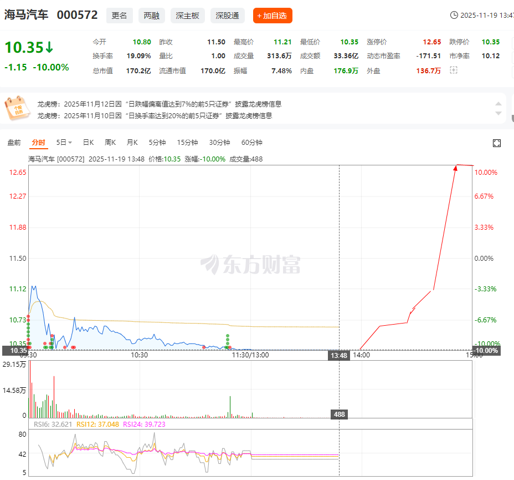
Task: Click the up arrow of news scroller
Action: [x=498, y=104]
